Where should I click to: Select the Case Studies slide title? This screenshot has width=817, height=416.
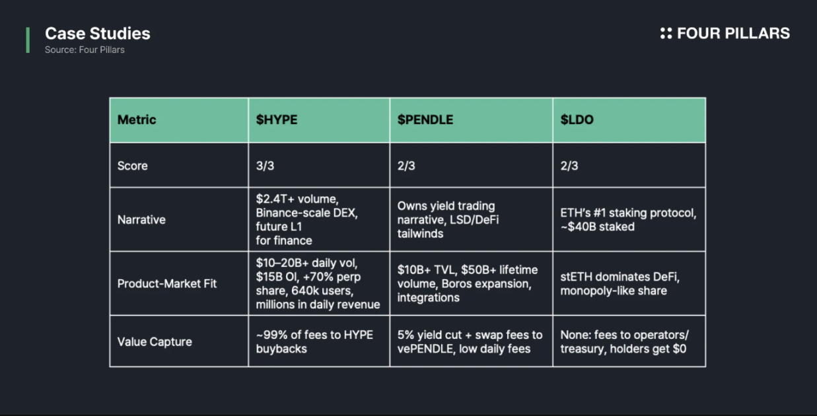tap(97, 34)
